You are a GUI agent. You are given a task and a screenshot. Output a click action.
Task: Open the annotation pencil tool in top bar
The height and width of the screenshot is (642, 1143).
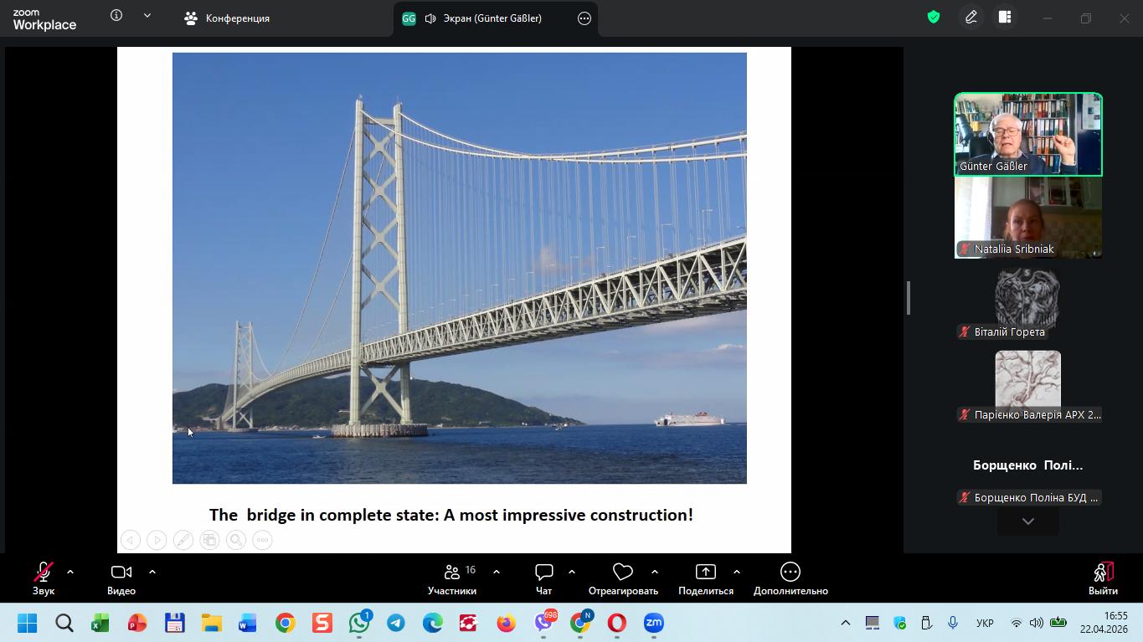click(x=971, y=18)
